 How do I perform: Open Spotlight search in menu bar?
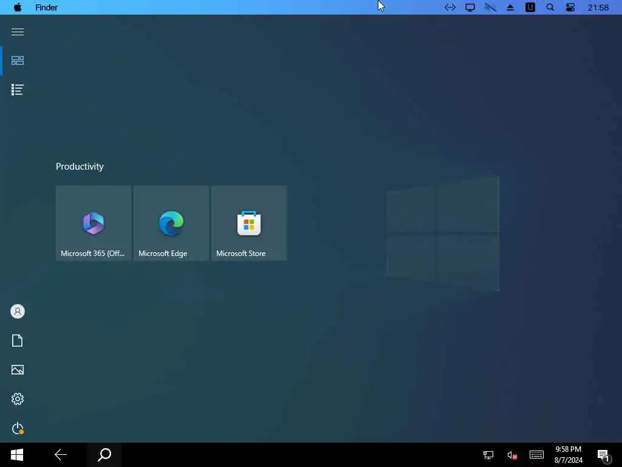[550, 7]
